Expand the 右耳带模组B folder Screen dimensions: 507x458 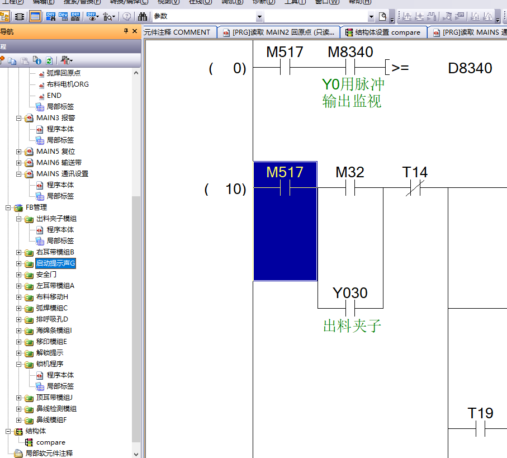[x=19, y=252]
